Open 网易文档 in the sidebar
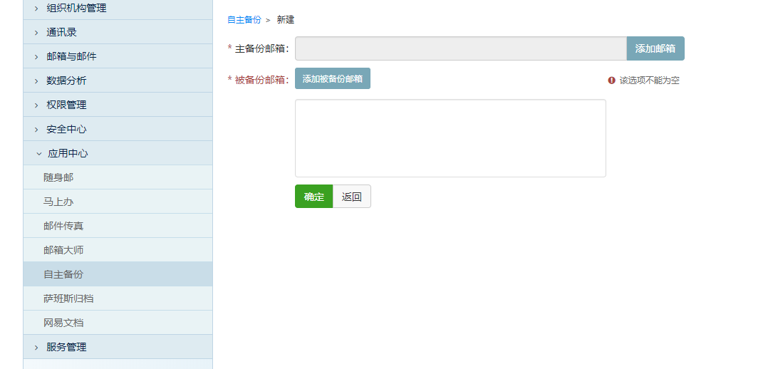The height and width of the screenshot is (369, 778). tap(63, 323)
